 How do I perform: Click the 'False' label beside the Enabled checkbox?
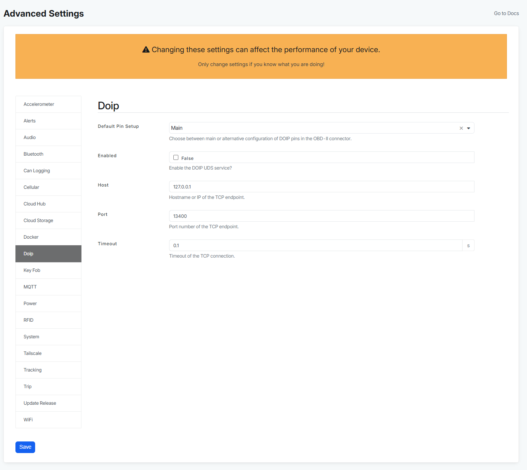click(x=187, y=158)
